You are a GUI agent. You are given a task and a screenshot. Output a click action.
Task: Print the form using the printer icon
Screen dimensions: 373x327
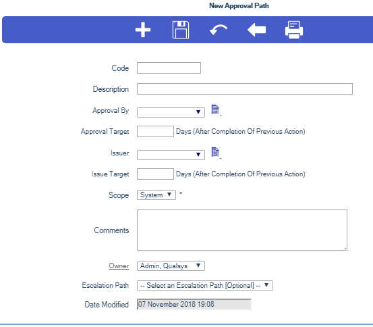[294, 30]
